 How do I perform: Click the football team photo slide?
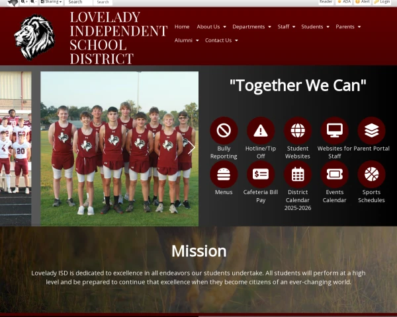(x=16, y=149)
